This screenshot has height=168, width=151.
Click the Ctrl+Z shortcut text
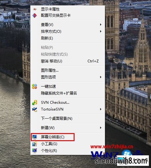pyautogui.click(x=93, y=61)
